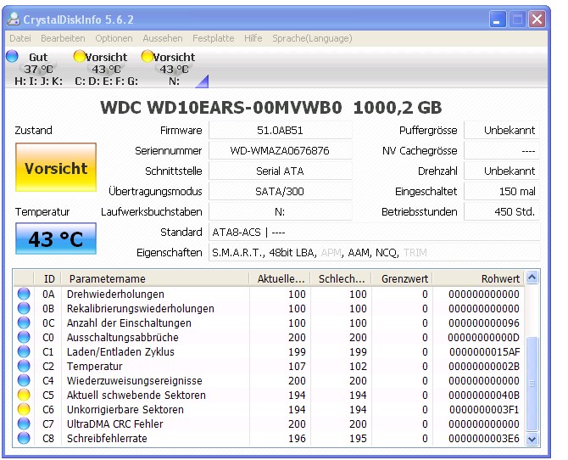Image resolution: width=568 pixels, height=460 pixels.
Task: Click the Eigenschaften features field
Action: click(375, 252)
